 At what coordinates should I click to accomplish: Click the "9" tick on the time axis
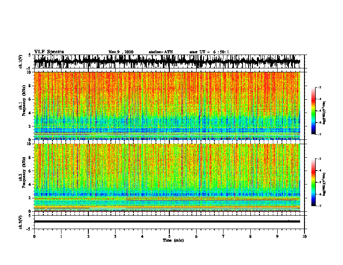(x=277, y=236)
